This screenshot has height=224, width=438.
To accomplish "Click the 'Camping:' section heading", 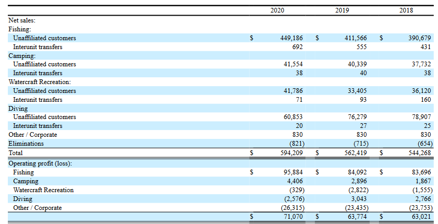I will click(x=22, y=55).
